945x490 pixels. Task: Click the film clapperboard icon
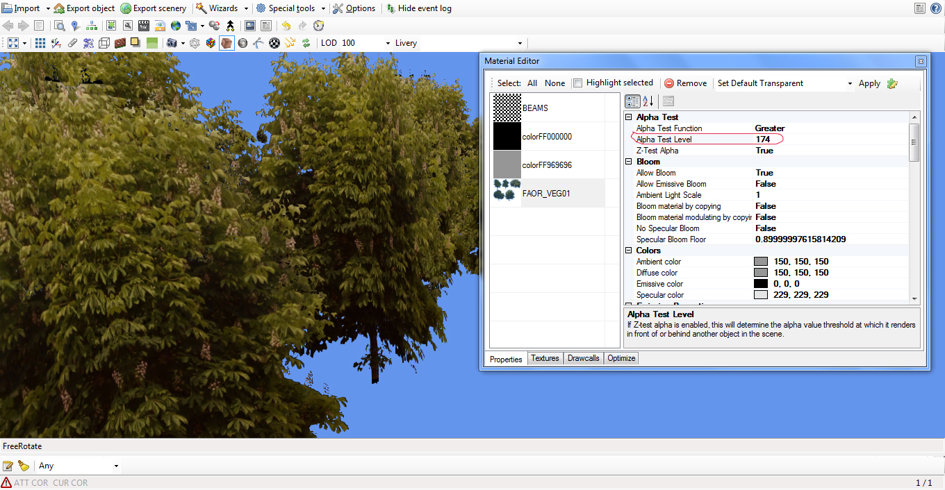(x=144, y=26)
